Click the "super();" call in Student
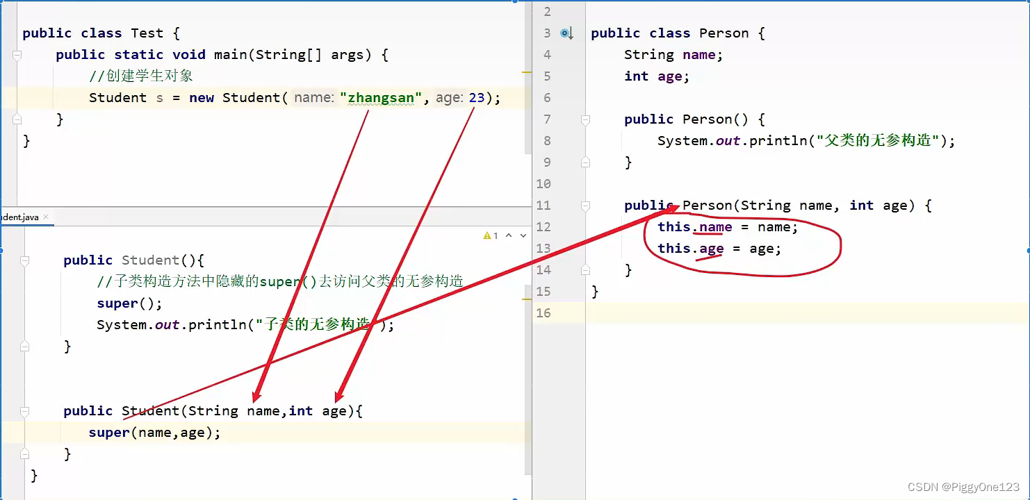Viewport: 1030px width, 500px height. pos(129,303)
